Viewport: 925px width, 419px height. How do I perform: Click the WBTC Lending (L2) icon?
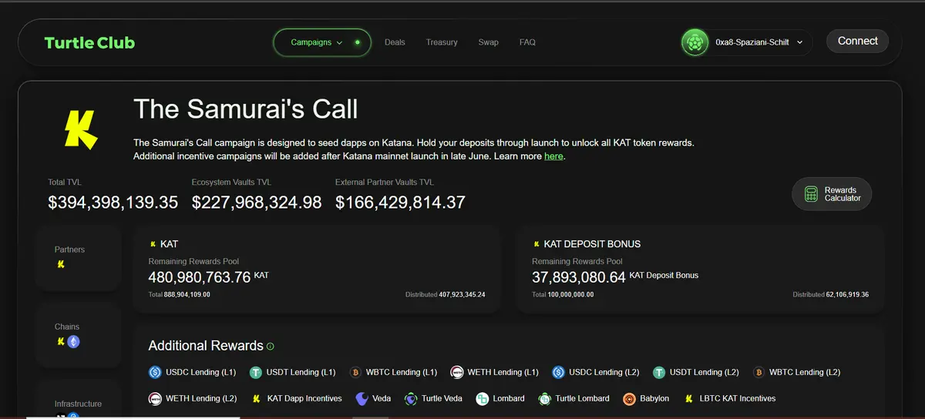click(x=758, y=372)
